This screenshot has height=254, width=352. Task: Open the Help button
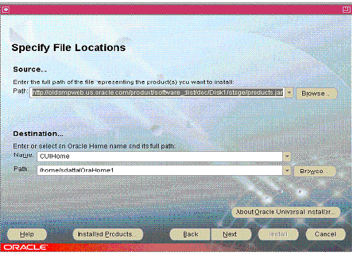click(x=27, y=234)
